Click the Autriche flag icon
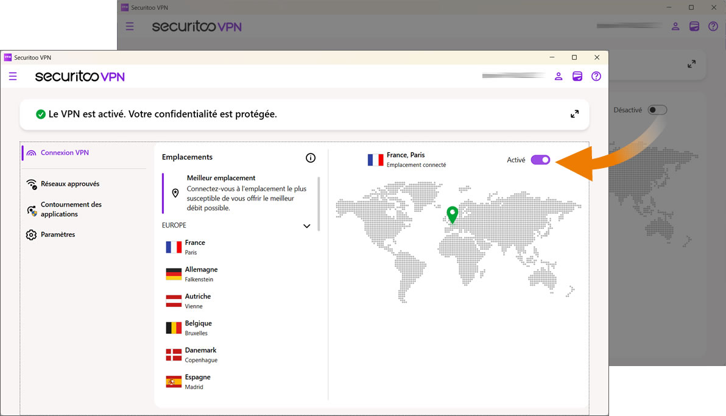Image resolution: width=726 pixels, height=416 pixels. [x=174, y=301]
